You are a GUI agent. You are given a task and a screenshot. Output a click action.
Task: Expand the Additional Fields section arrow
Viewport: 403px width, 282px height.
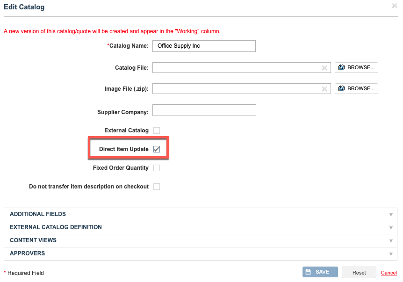(391, 215)
